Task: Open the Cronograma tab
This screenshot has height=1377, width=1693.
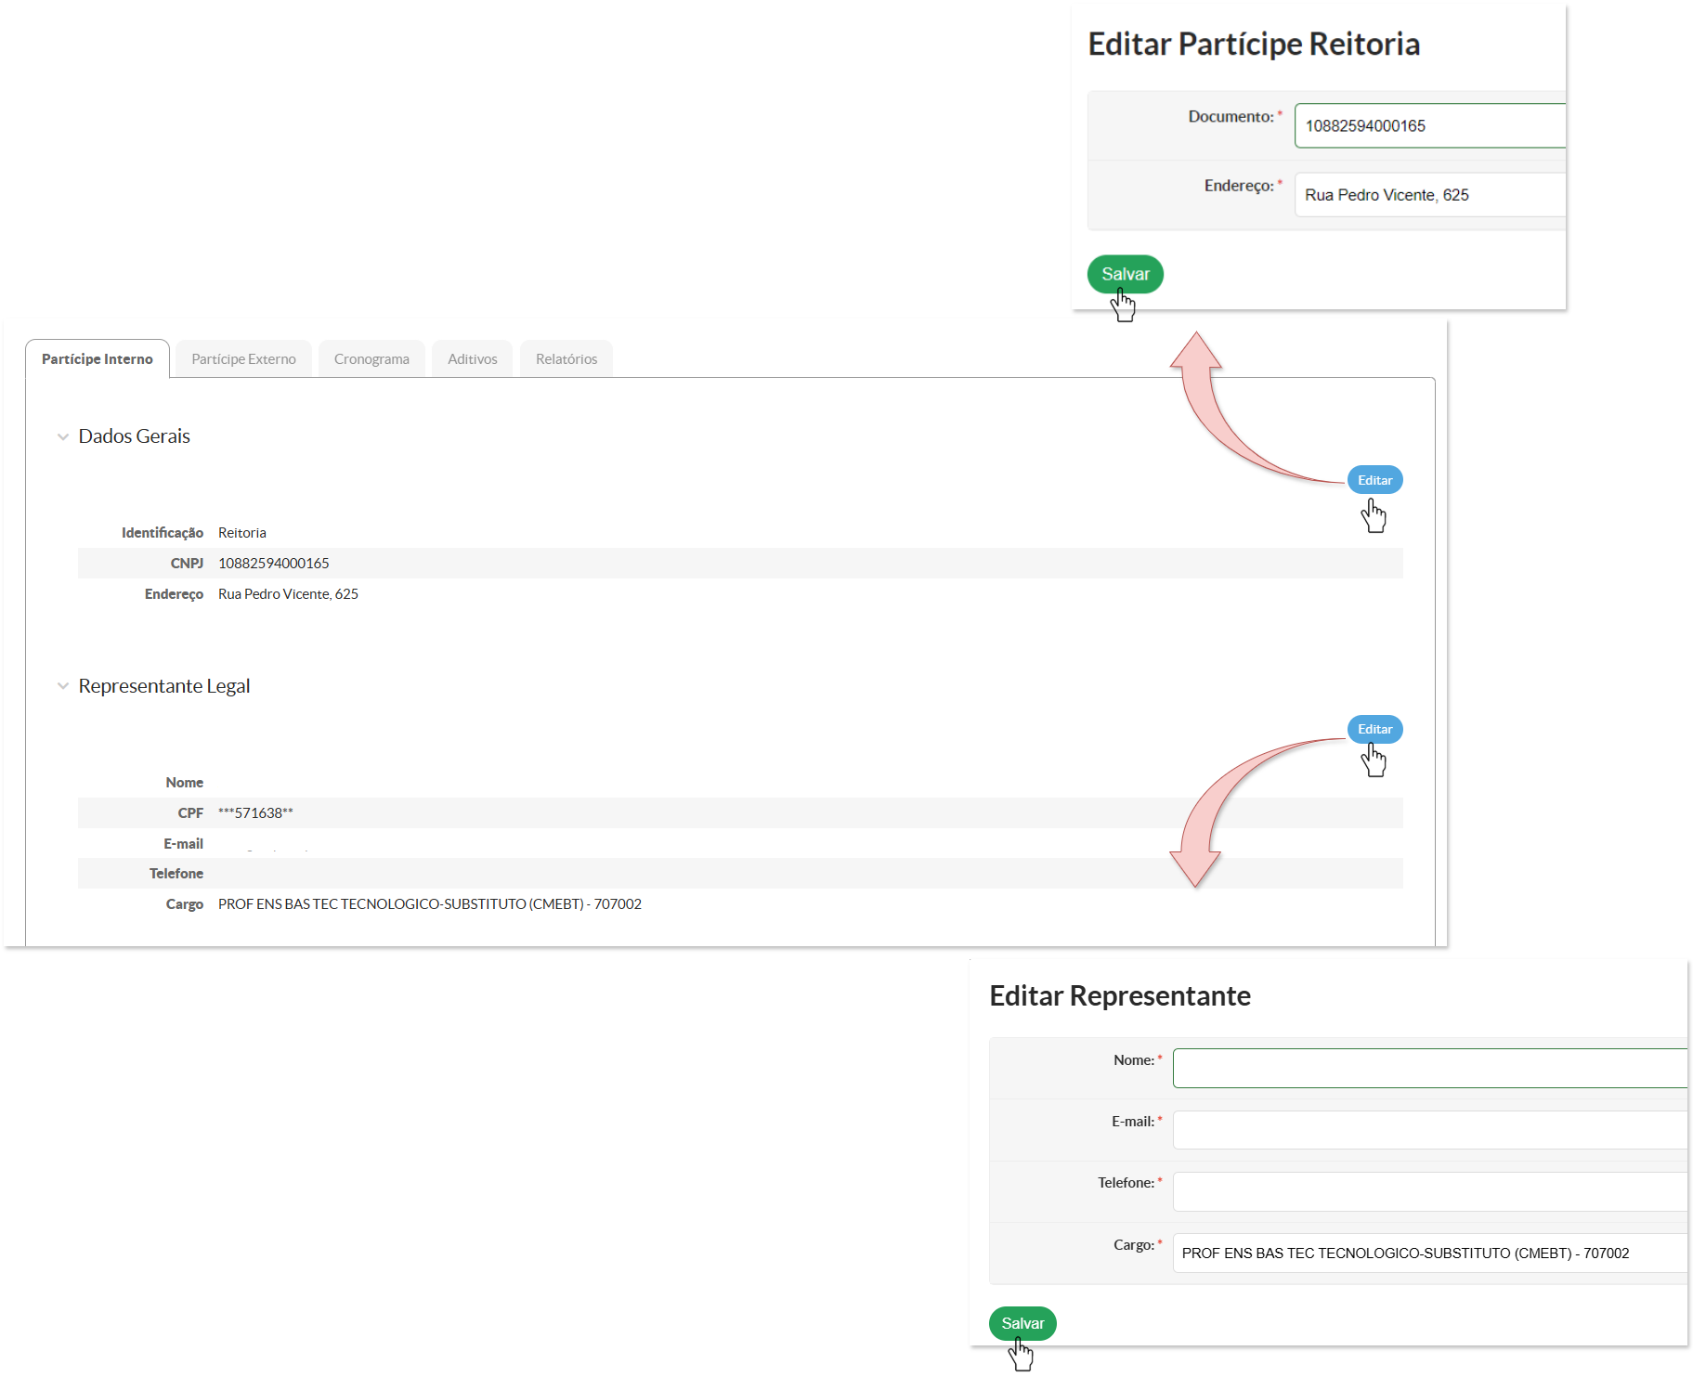Action: pyautogui.click(x=371, y=359)
